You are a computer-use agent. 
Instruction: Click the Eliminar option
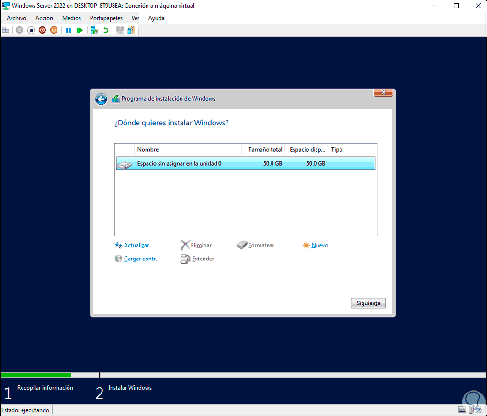(201, 245)
